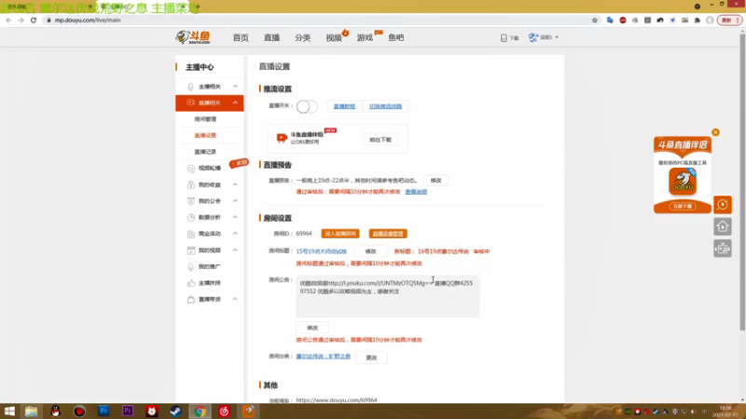
Task: Click the 视频轮播 smiley icon
Action: coord(191,169)
